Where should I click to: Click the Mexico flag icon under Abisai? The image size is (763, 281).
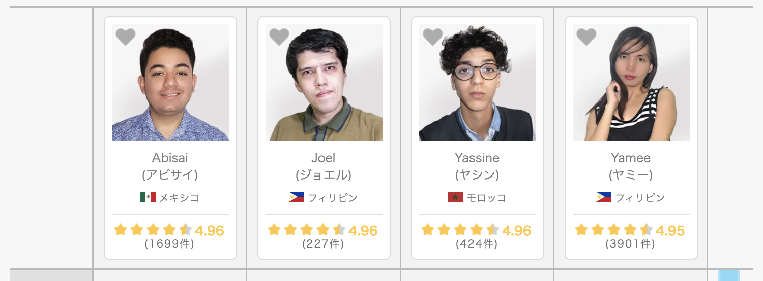coord(148,197)
